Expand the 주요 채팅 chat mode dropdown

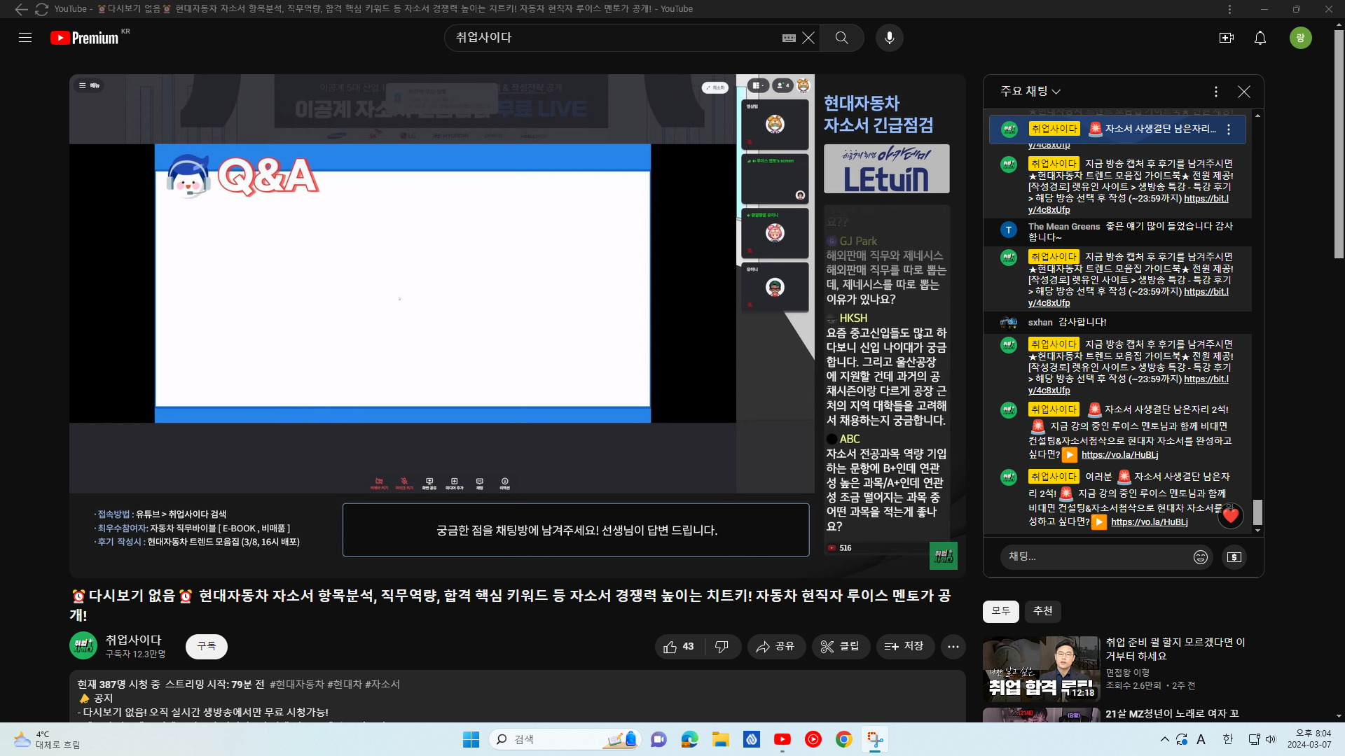1030,92
